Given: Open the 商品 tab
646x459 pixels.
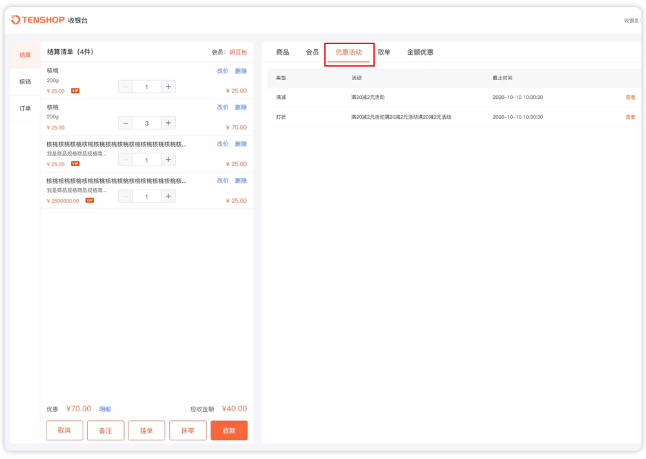Looking at the screenshot, I should 282,52.
